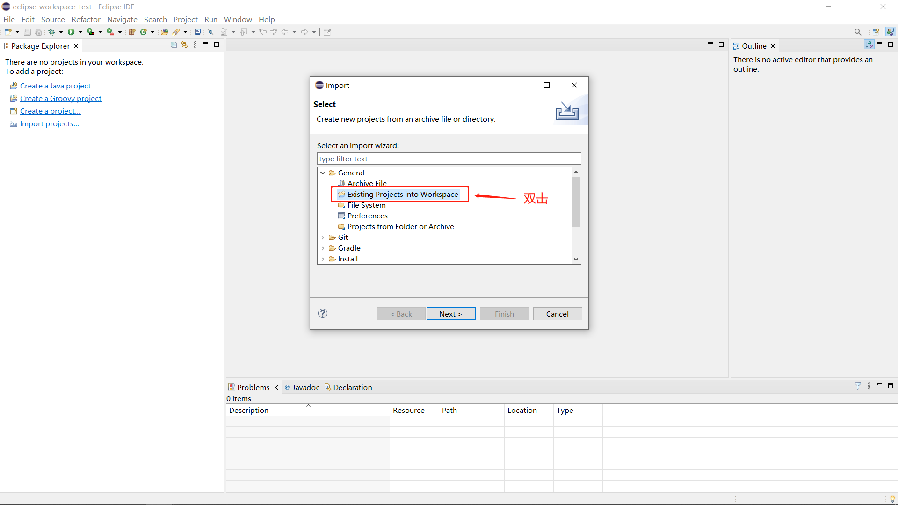Click the import tree scrollbar up arrow
Image resolution: width=898 pixels, height=505 pixels.
point(576,173)
